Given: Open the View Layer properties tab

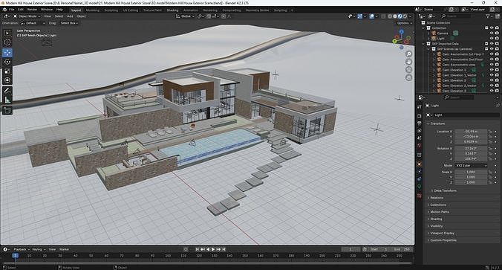Looking at the screenshot, I should coord(420,131).
